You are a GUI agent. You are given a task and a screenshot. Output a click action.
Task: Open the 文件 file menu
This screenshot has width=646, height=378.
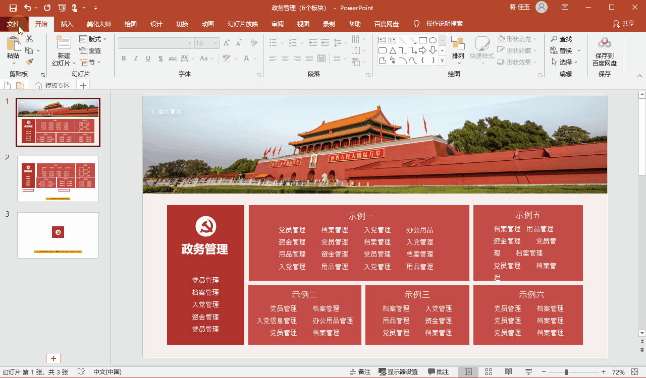13,24
